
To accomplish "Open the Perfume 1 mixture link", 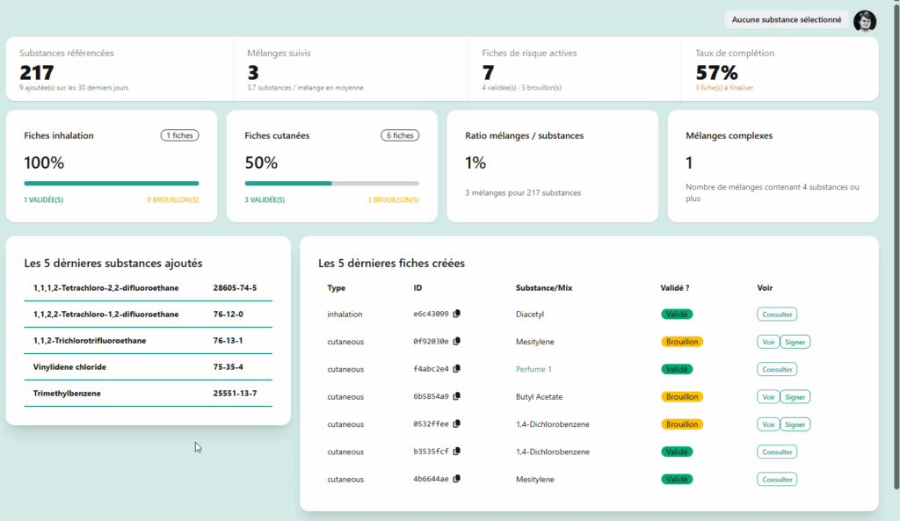I will click(x=533, y=369).
